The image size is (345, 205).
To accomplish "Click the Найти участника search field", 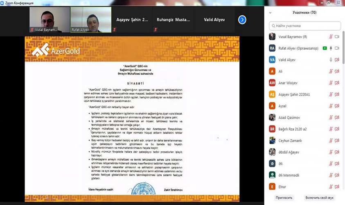I will (x=305, y=26).
